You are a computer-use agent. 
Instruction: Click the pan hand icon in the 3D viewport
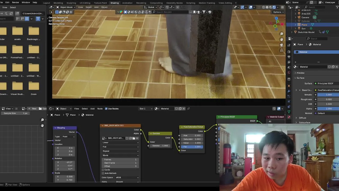[x=282, y=39]
